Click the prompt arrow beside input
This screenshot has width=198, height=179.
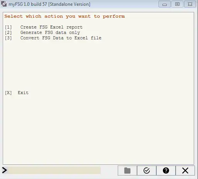pos(4,170)
